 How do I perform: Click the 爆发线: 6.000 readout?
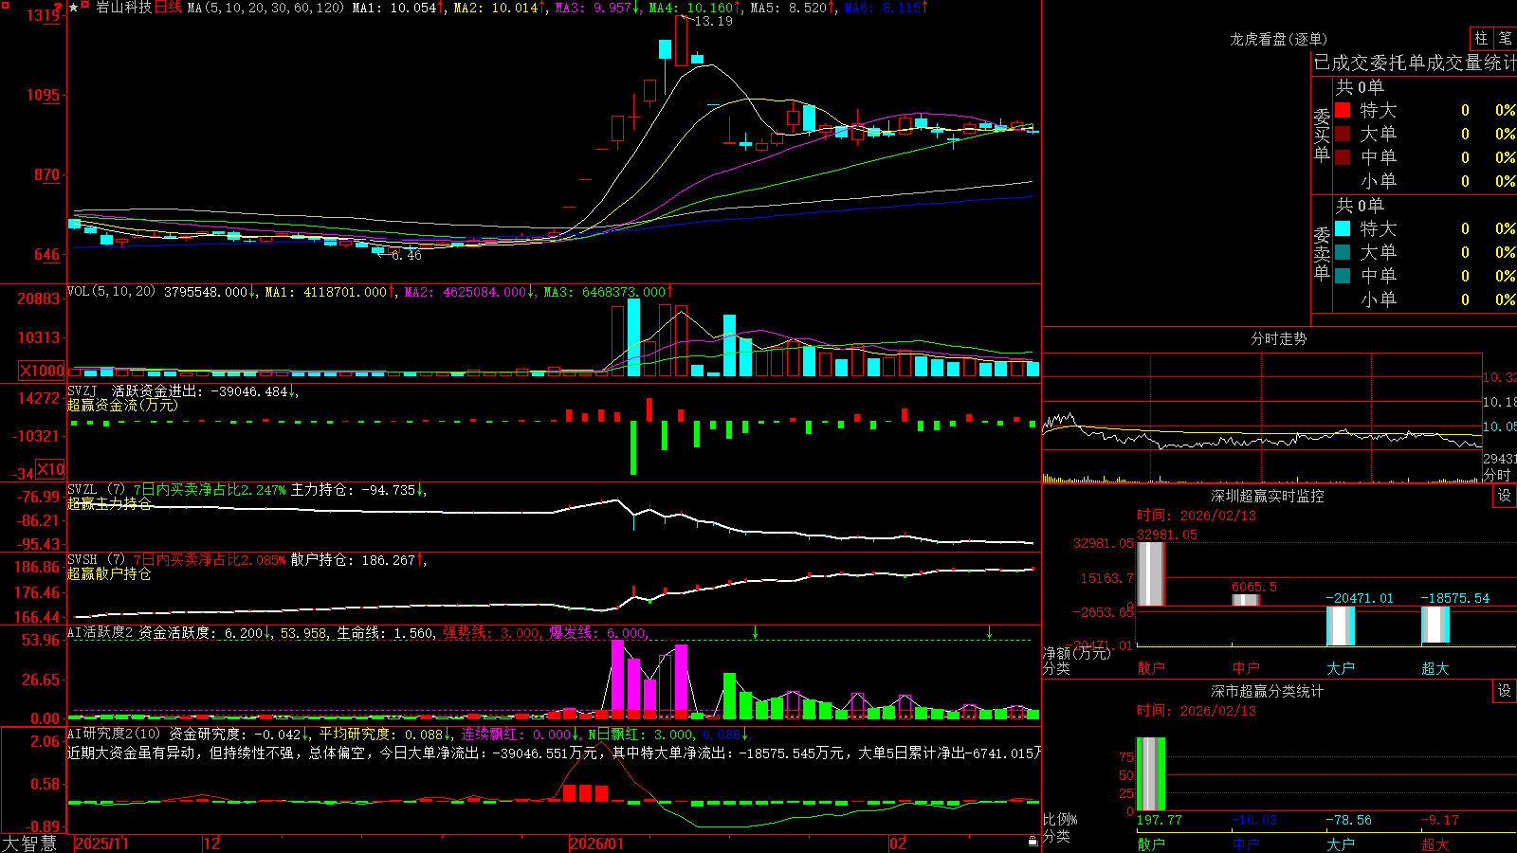pos(597,633)
